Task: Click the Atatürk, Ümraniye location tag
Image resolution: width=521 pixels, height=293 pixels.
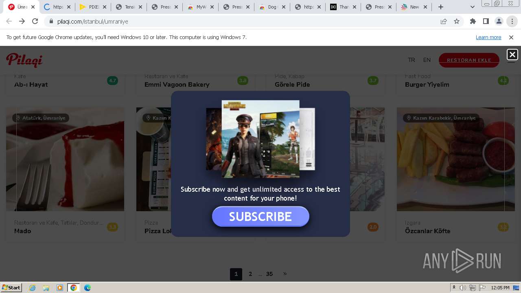Action: click(40, 118)
